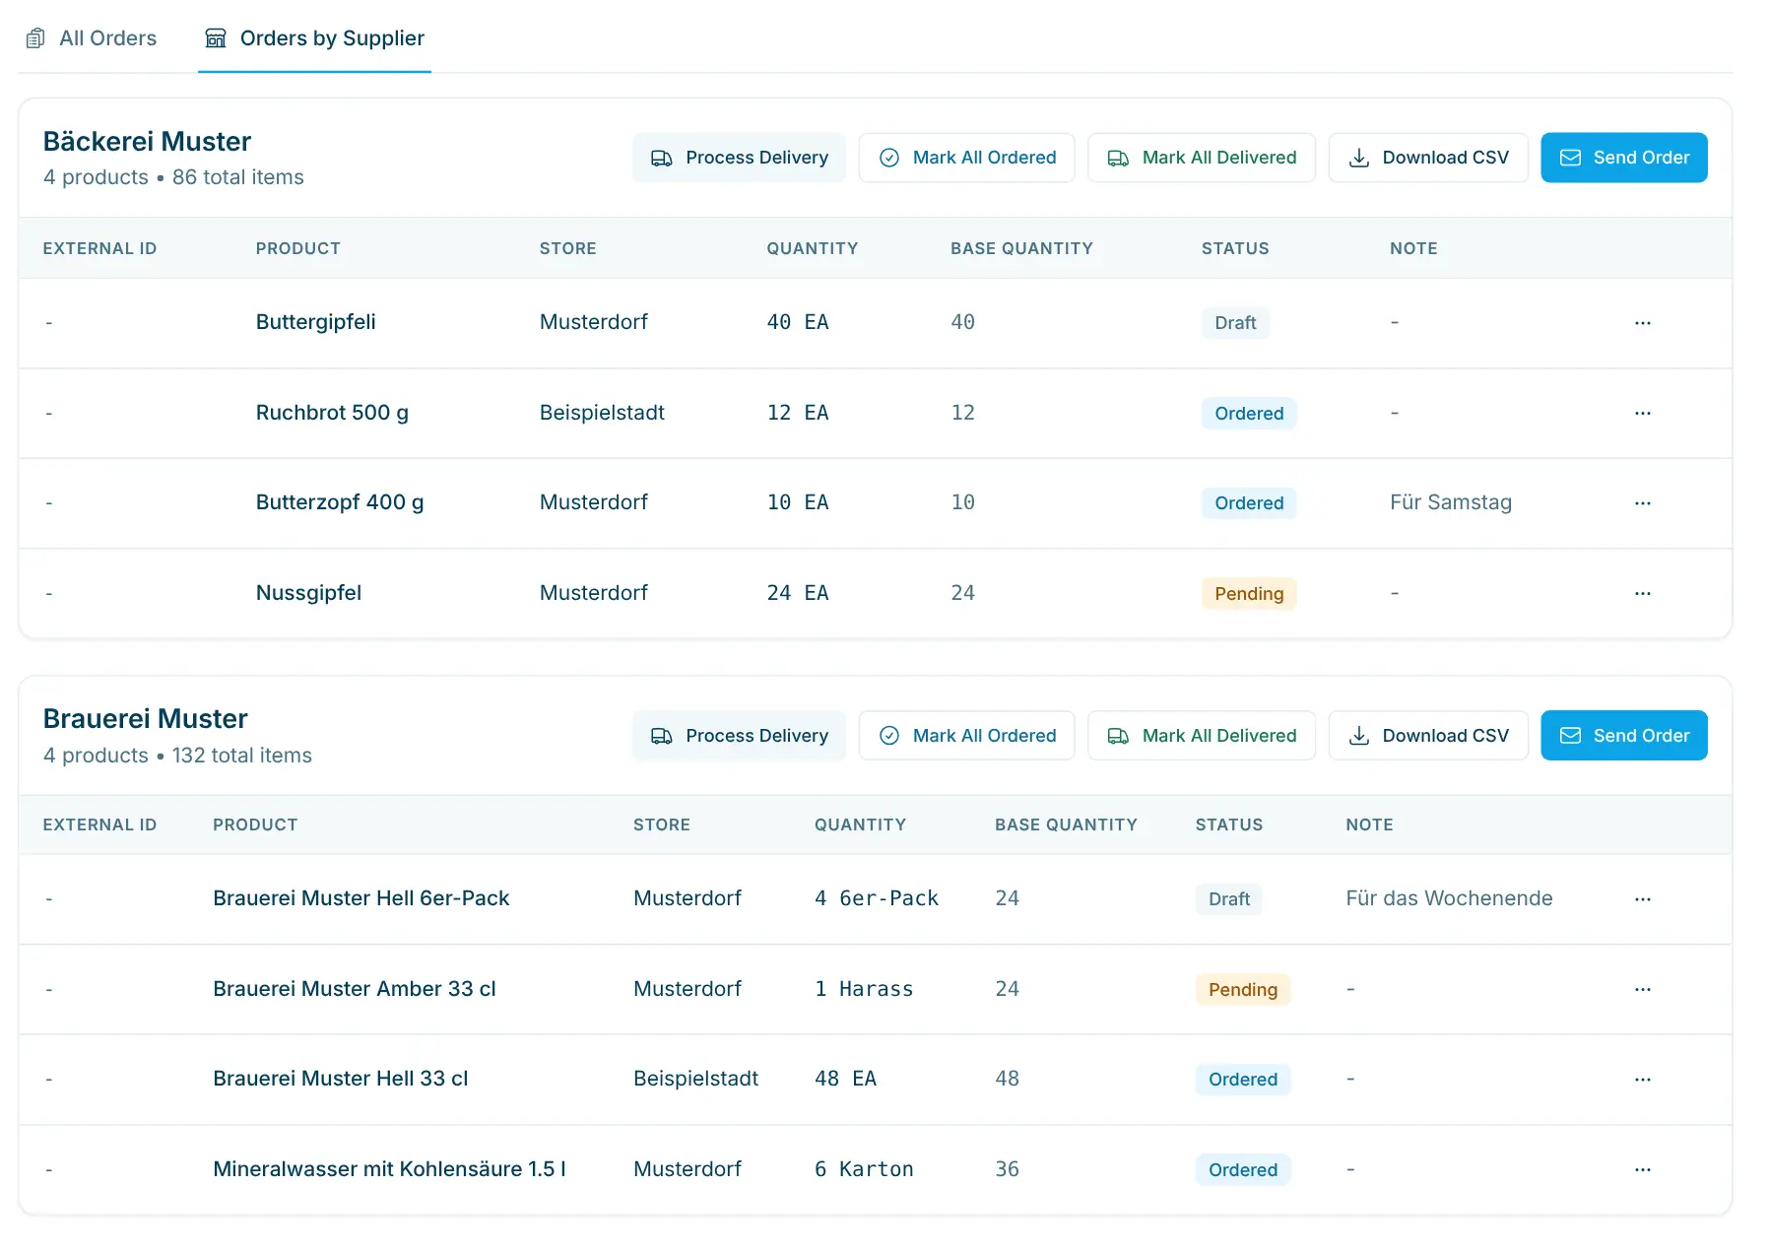Screen dimensions: 1769x1252
Task: Switch to Orders by Supplier tab
Action: click(x=314, y=38)
